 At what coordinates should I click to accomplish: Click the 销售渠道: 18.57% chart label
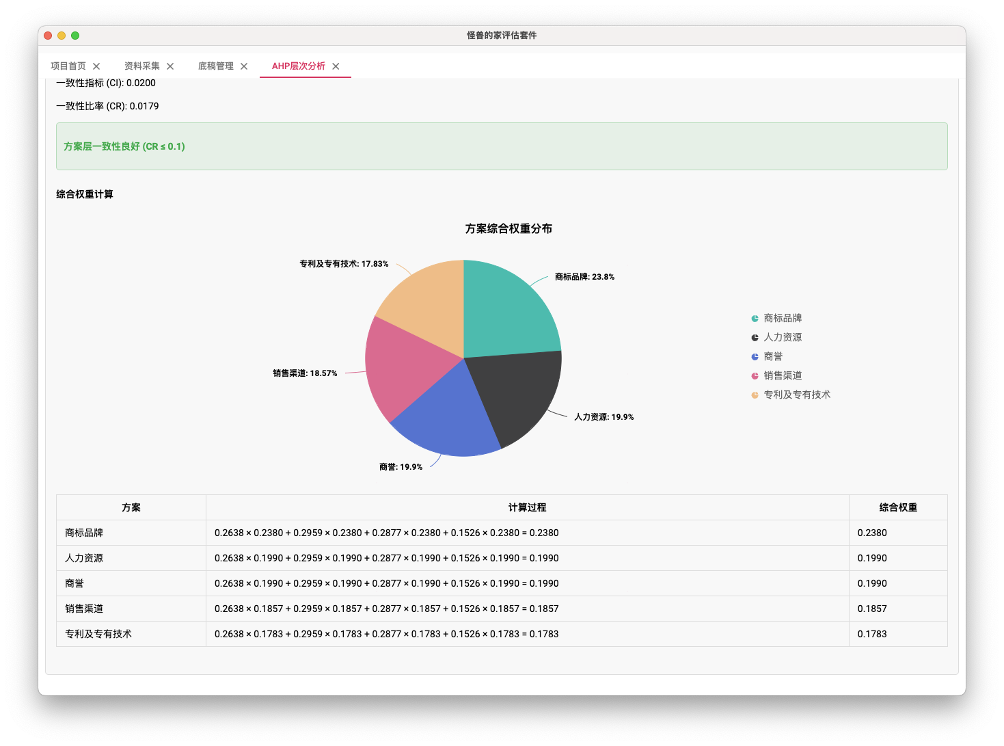click(305, 373)
